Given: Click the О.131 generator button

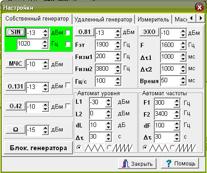Looking at the screenshot, I should 16,86.
